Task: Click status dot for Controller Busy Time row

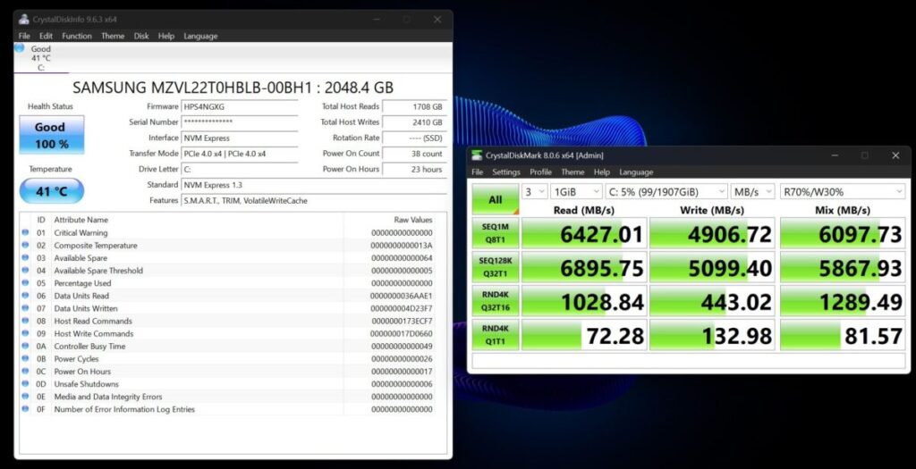Action: [x=25, y=346]
